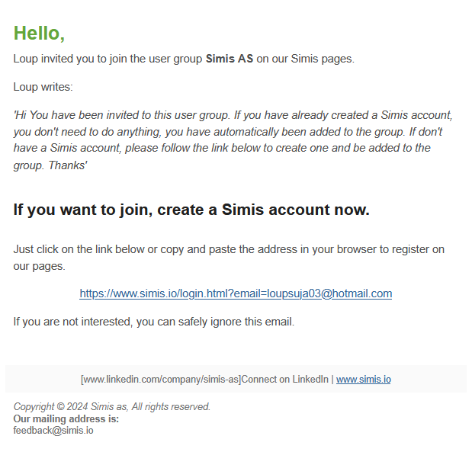Click the word Thanks ending the quoted message
Viewport: 472px width, 452px height.
click(68, 165)
